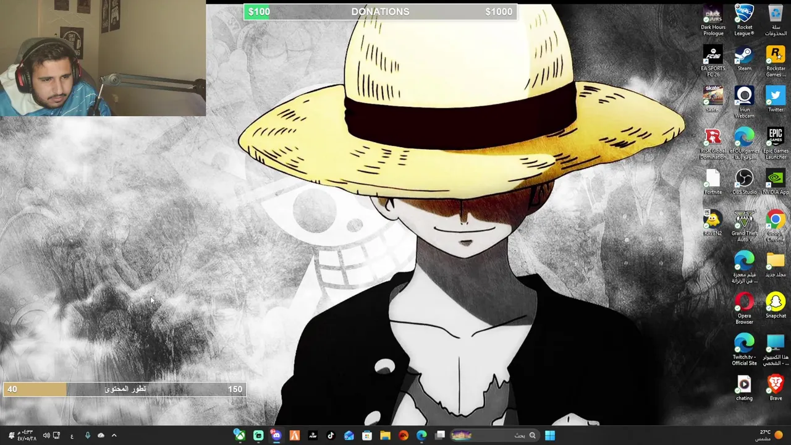This screenshot has height=445, width=791.
Task: Select the مجلد جديد folder on desktop
Action: click(x=776, y=265)
